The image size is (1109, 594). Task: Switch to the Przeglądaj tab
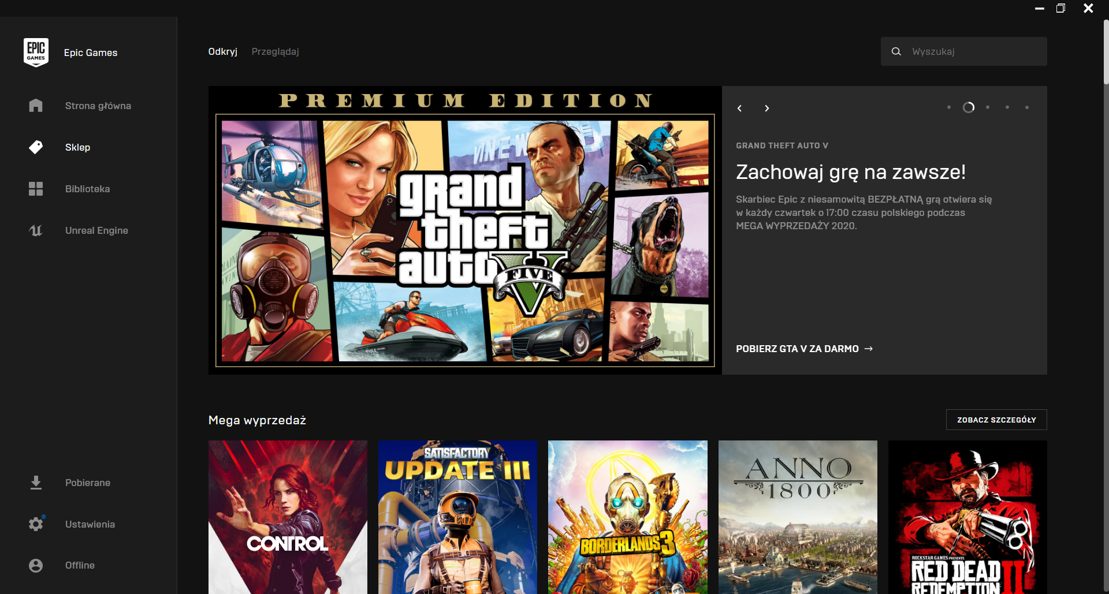pyautogui.click(x=275, y=52)
